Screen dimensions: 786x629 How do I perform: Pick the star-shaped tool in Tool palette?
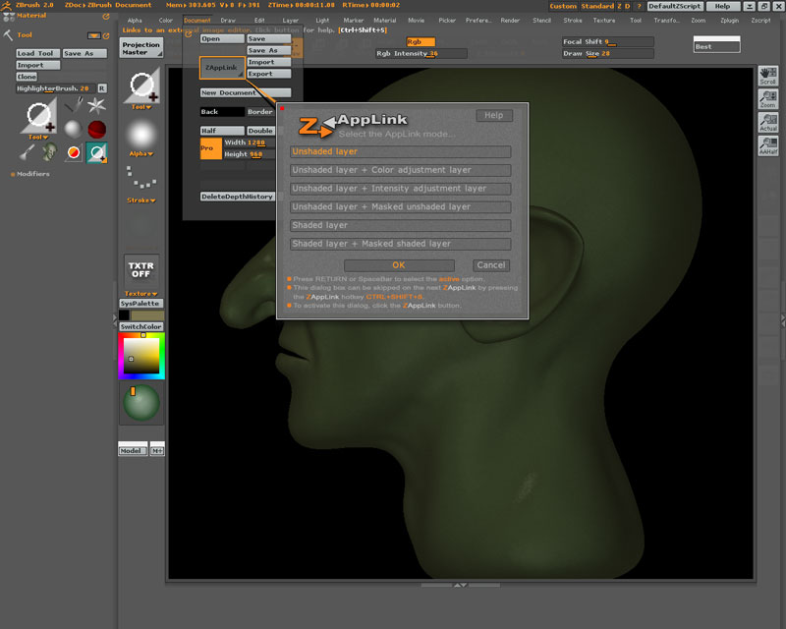click(96, 104)
